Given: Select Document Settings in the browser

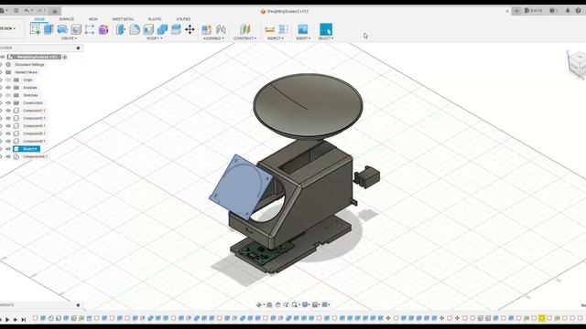Looking at the screenshot, I should coord(29,65).
